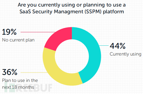The height and width of the screenshot is (94, 143).
Task: Click the next 18 months text line
Action: pos(18,87)
